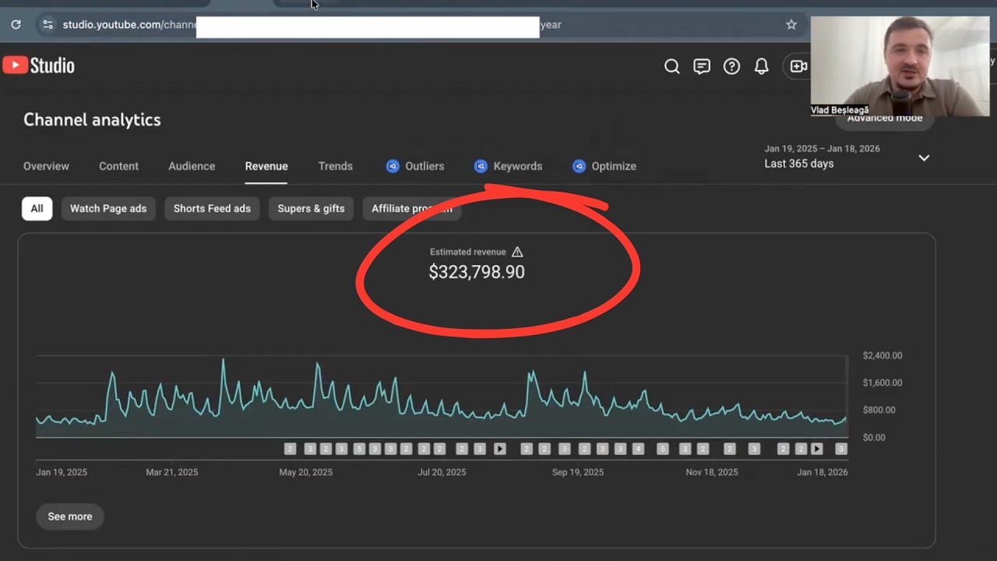
Task: Switch to the Overview tab
Action: (46, 166)
